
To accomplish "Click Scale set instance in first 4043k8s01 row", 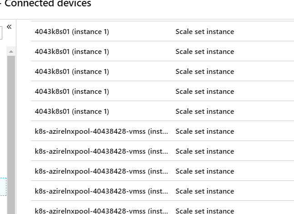I will [205, 31].
